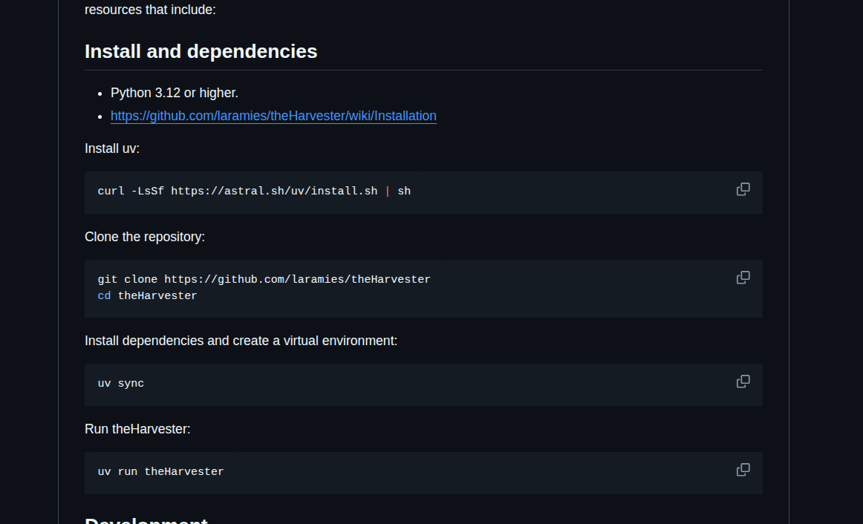The image size is (863, 524).
Task: Click the partially visible Development heading
Action: click(146, 520)
